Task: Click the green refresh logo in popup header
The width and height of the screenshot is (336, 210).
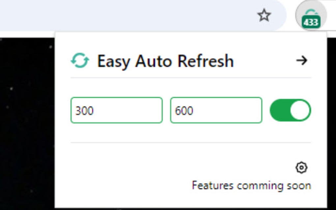Action: pos(80,61)
